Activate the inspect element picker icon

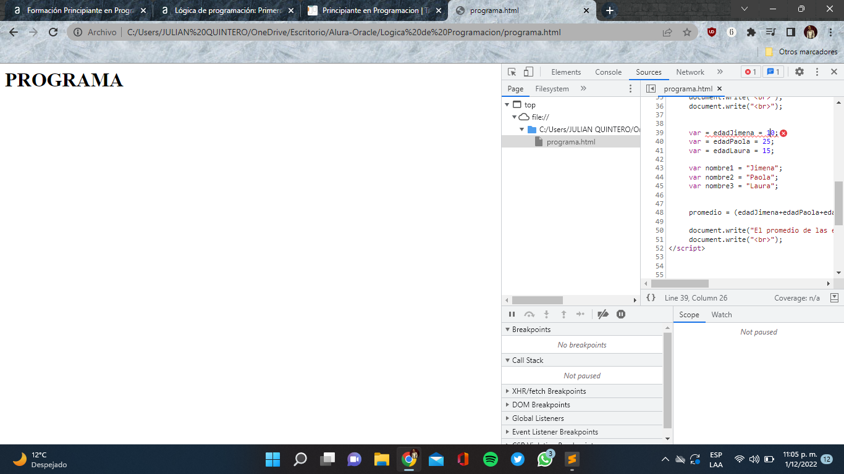[x=512, y=72]
